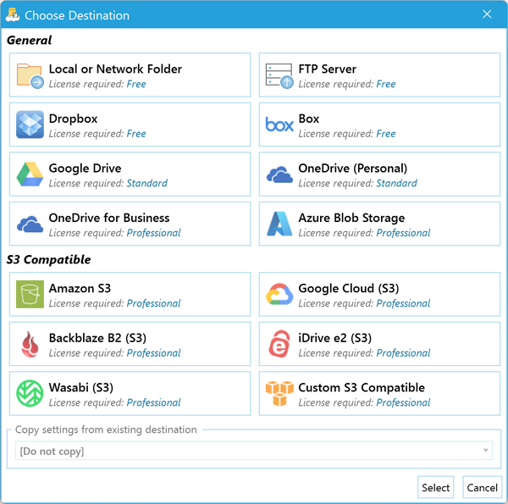Click Professional license under Wasabi (S3)
The height and width of the screenshot is (504, 508).
pyautogui.click(x=153, y=402)
